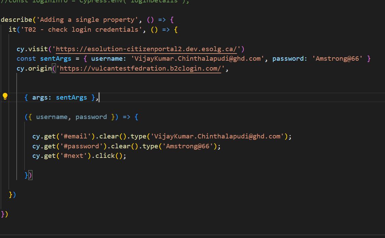Image resolution: width=385 pixels, height=238 pixels.
Task: Click the esolg.ca citizen portal URL link
Action: [147, 49]
